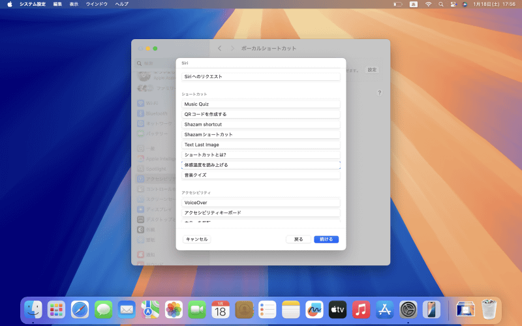Open Launchpad from the Dock
The height and width of the screenshot is (326, 522).
(x=56, y=310)
